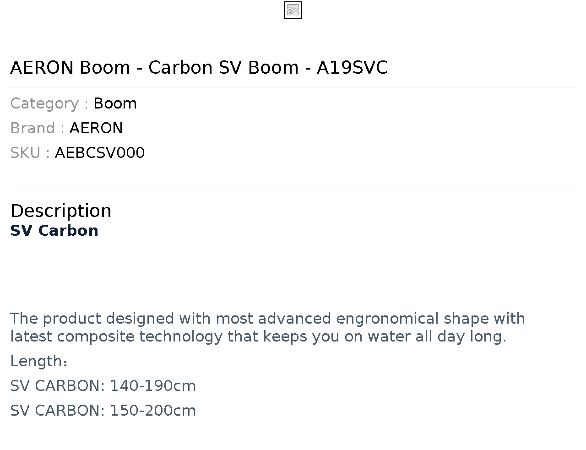The width and height of the screenshot is (586, 450).
Task: Click the SV Carbon bold subheading
Action: (x=54, y=230)
